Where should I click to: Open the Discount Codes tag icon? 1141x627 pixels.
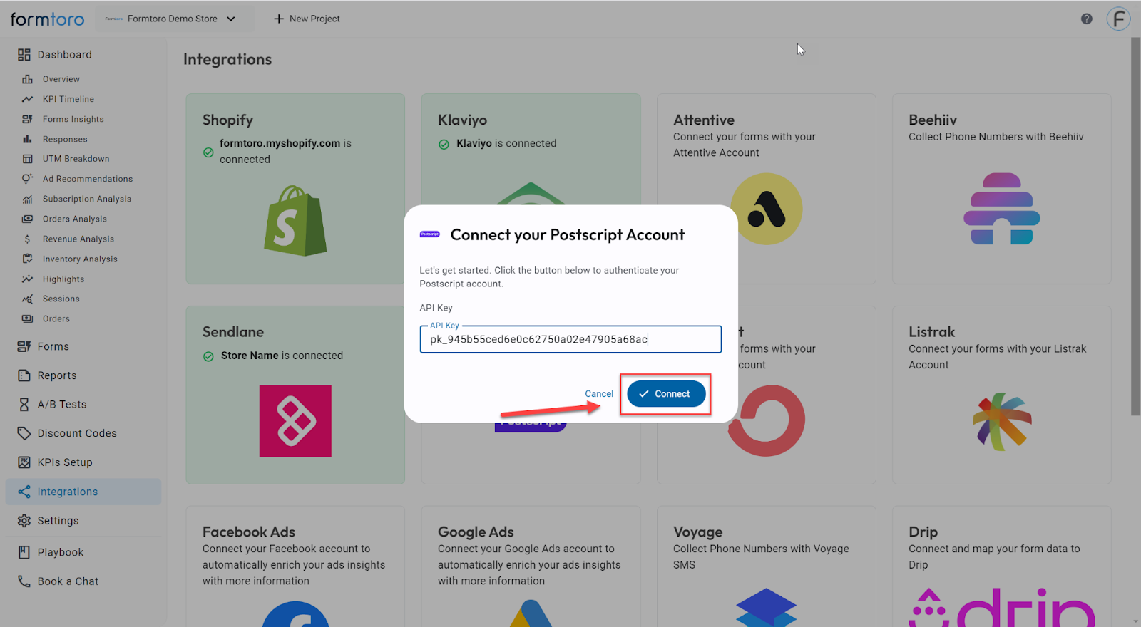[x=24, y=433]
